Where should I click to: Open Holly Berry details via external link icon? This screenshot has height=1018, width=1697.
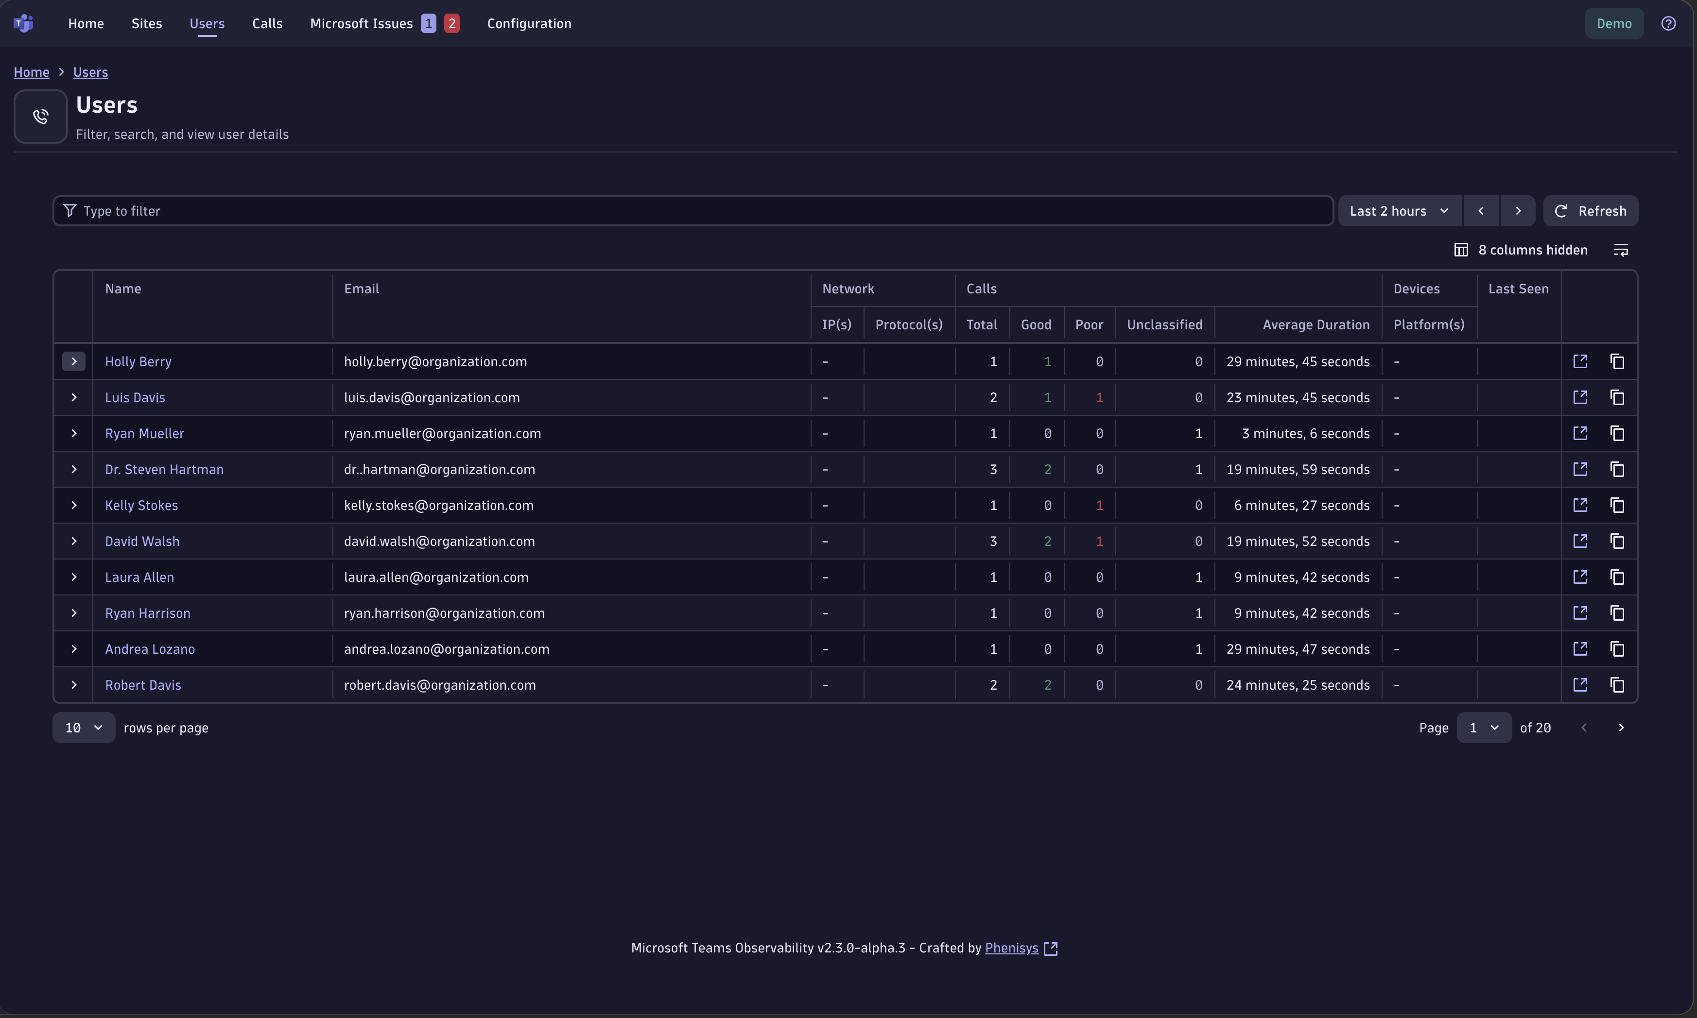(1581, 361)
